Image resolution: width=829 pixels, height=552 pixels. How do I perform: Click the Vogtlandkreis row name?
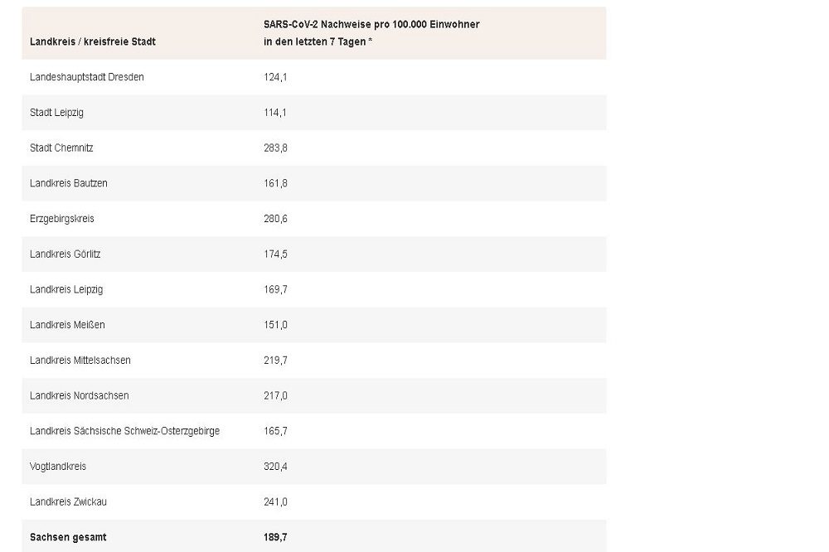[x=58, y=467]
